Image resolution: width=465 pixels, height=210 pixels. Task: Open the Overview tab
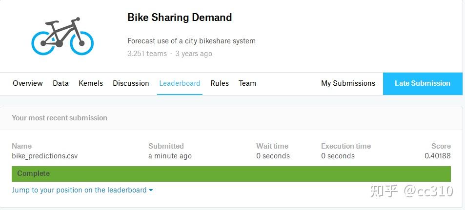[x=28, y=83]
